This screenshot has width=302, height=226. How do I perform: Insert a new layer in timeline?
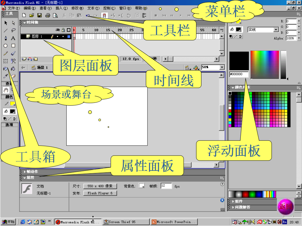click(24, 59)
